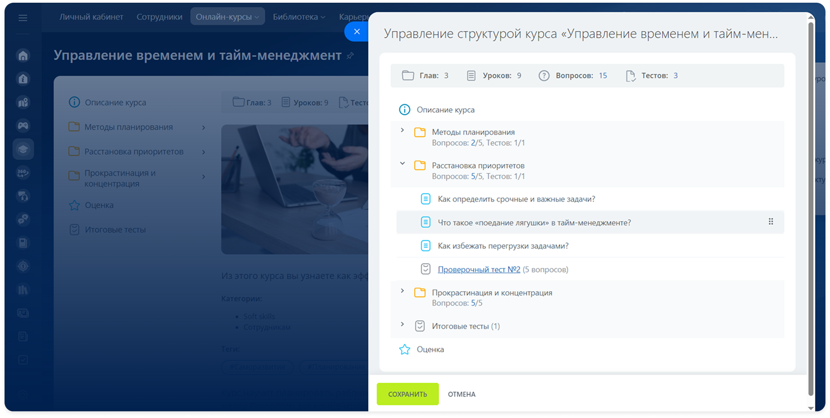830x418 pixels.
Task: Select the graduation cap courses icon
Action: 23,149
